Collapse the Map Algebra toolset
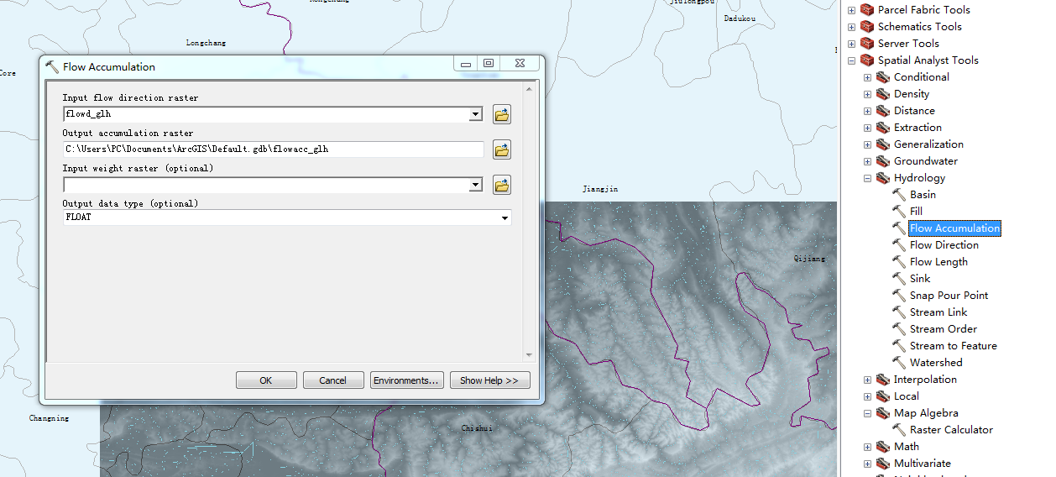 pyautogui.click(x=867, y=413)
